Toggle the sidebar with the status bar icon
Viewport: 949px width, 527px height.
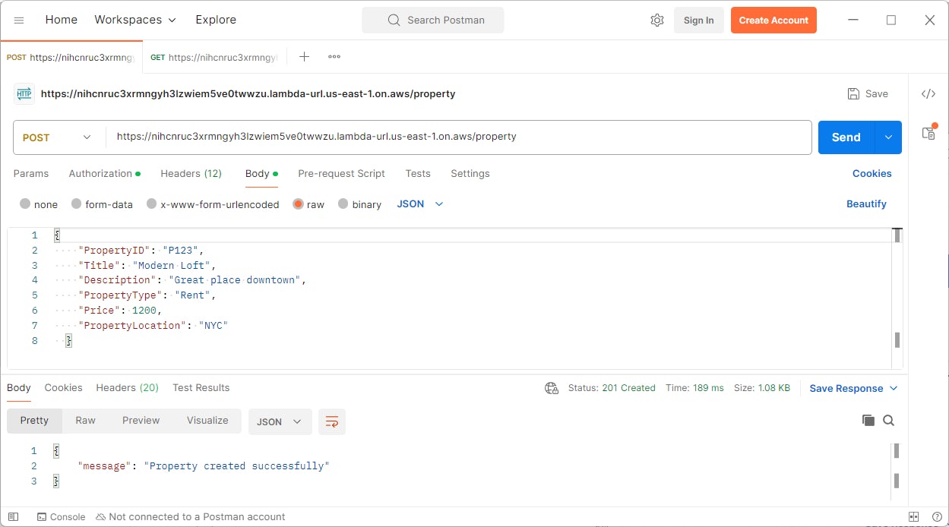[13, 516]
